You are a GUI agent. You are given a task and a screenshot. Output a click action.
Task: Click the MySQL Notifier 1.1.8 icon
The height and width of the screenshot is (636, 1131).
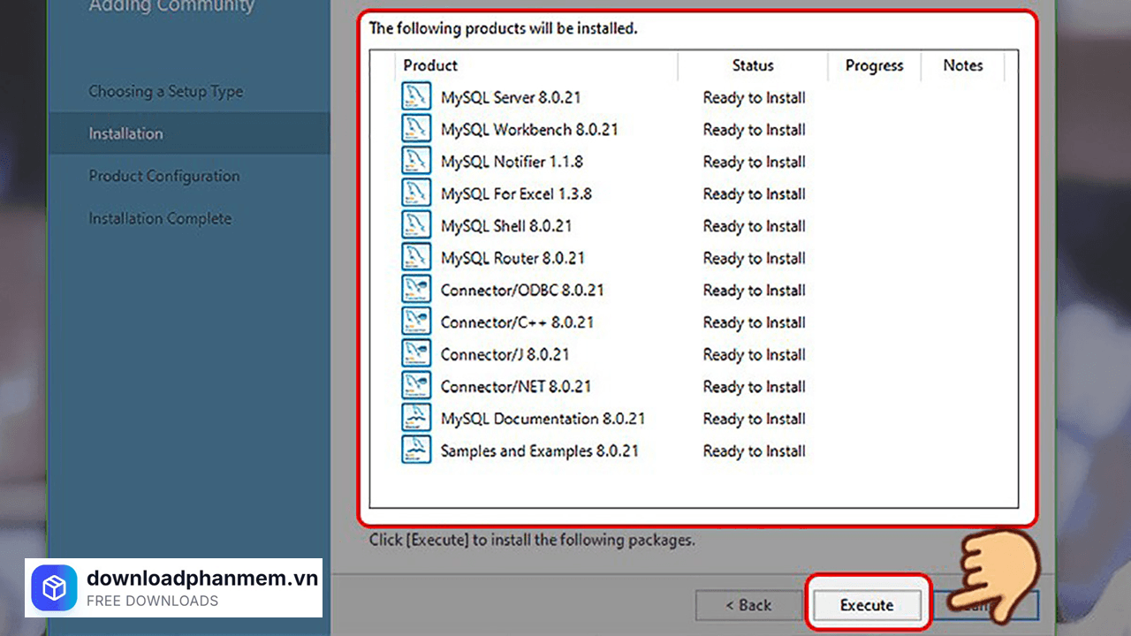click(x=416, y=162)
